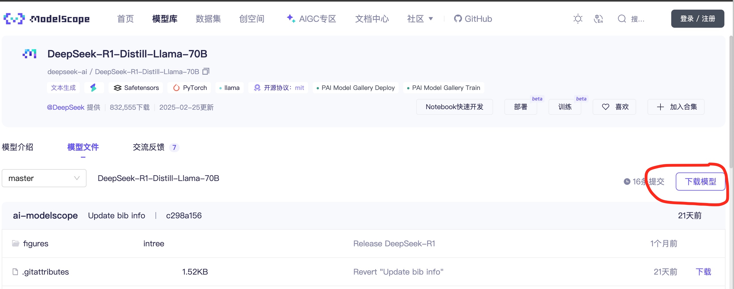734x289 pixels.
Task: Click the 1.52KB file size
Action: (x=195, y=272)
